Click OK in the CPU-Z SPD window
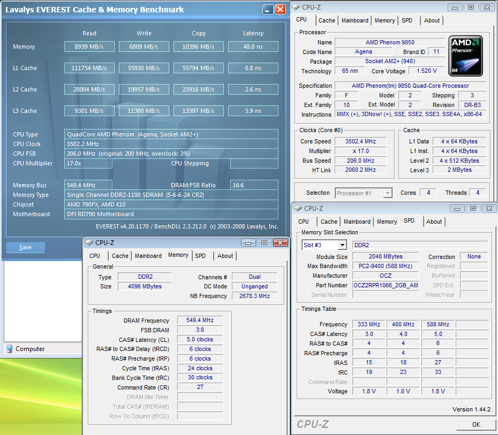Screen dimensions: 498x435 tap(476, 424)
